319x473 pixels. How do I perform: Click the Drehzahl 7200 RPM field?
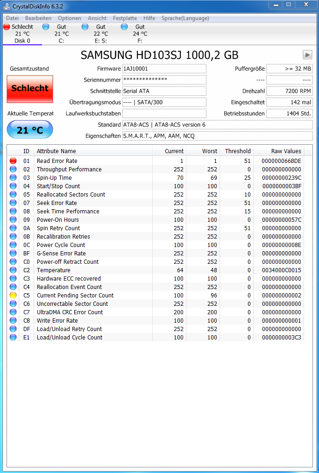tap(290, 91)
